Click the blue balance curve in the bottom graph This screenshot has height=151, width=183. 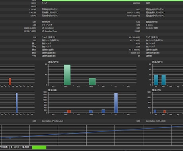coord(91,132)
